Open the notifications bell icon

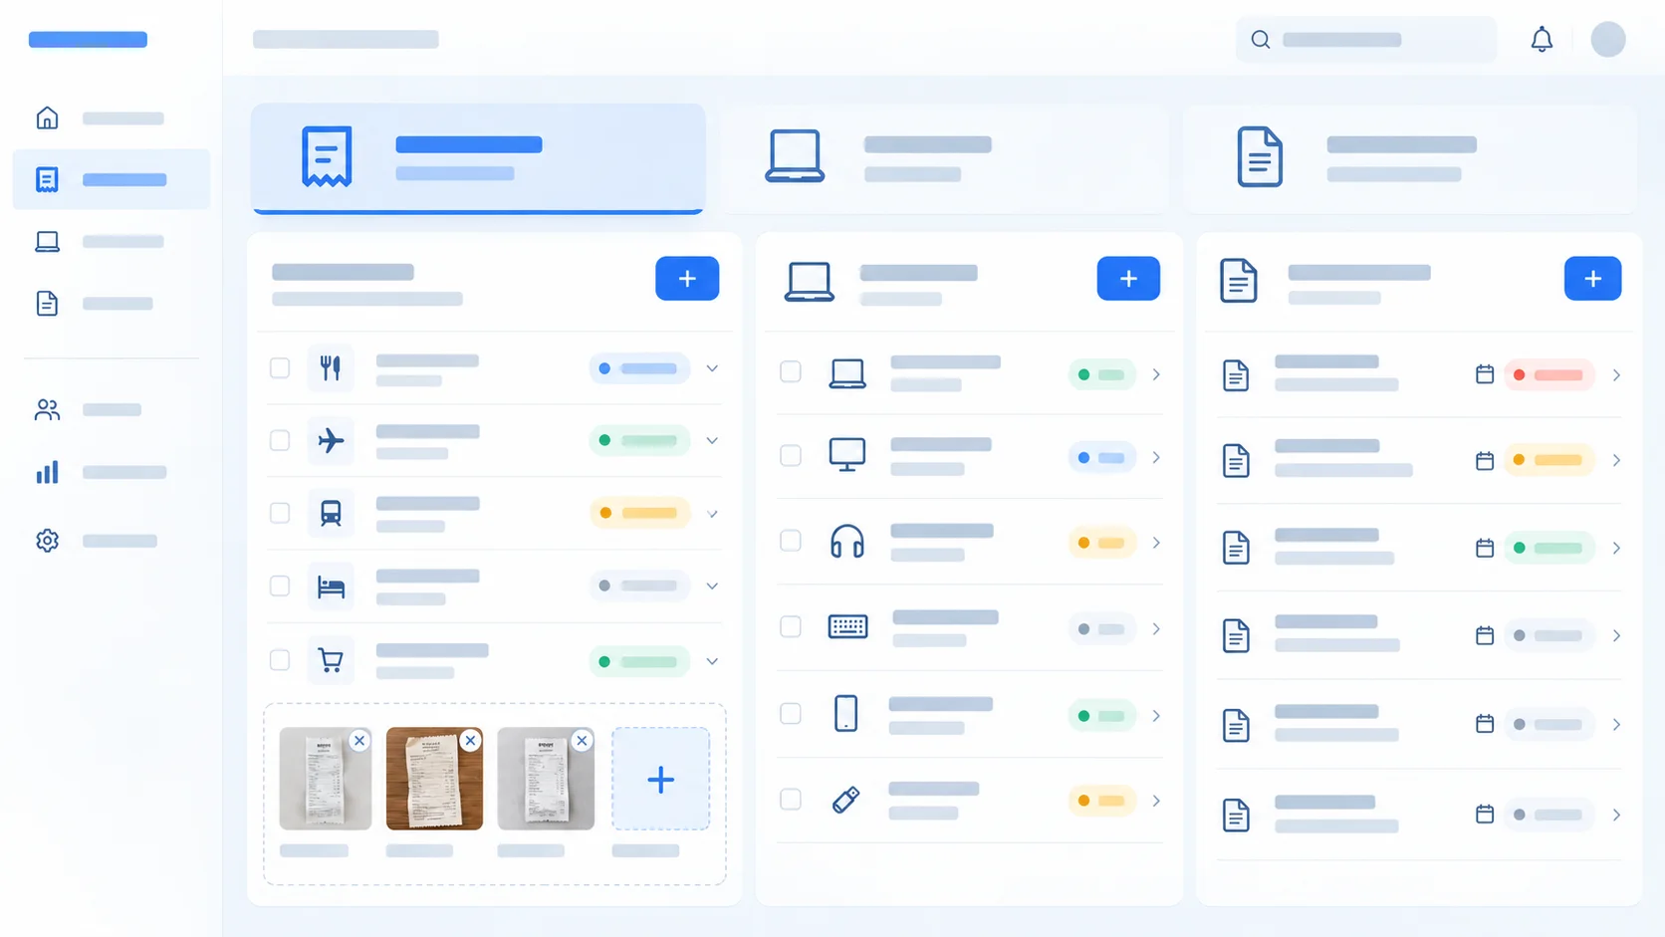point(1542,39)
